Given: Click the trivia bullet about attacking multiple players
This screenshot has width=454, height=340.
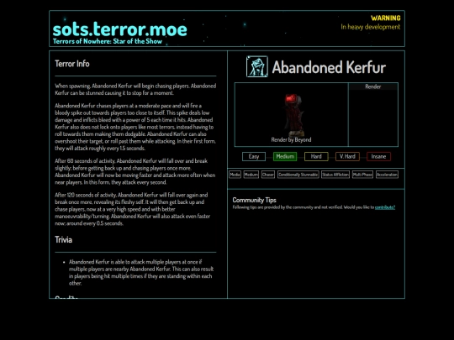Looking at the screenshot, I should [x=141, y=272].
